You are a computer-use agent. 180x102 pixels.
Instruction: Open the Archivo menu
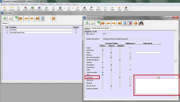(x=4, y=4)
